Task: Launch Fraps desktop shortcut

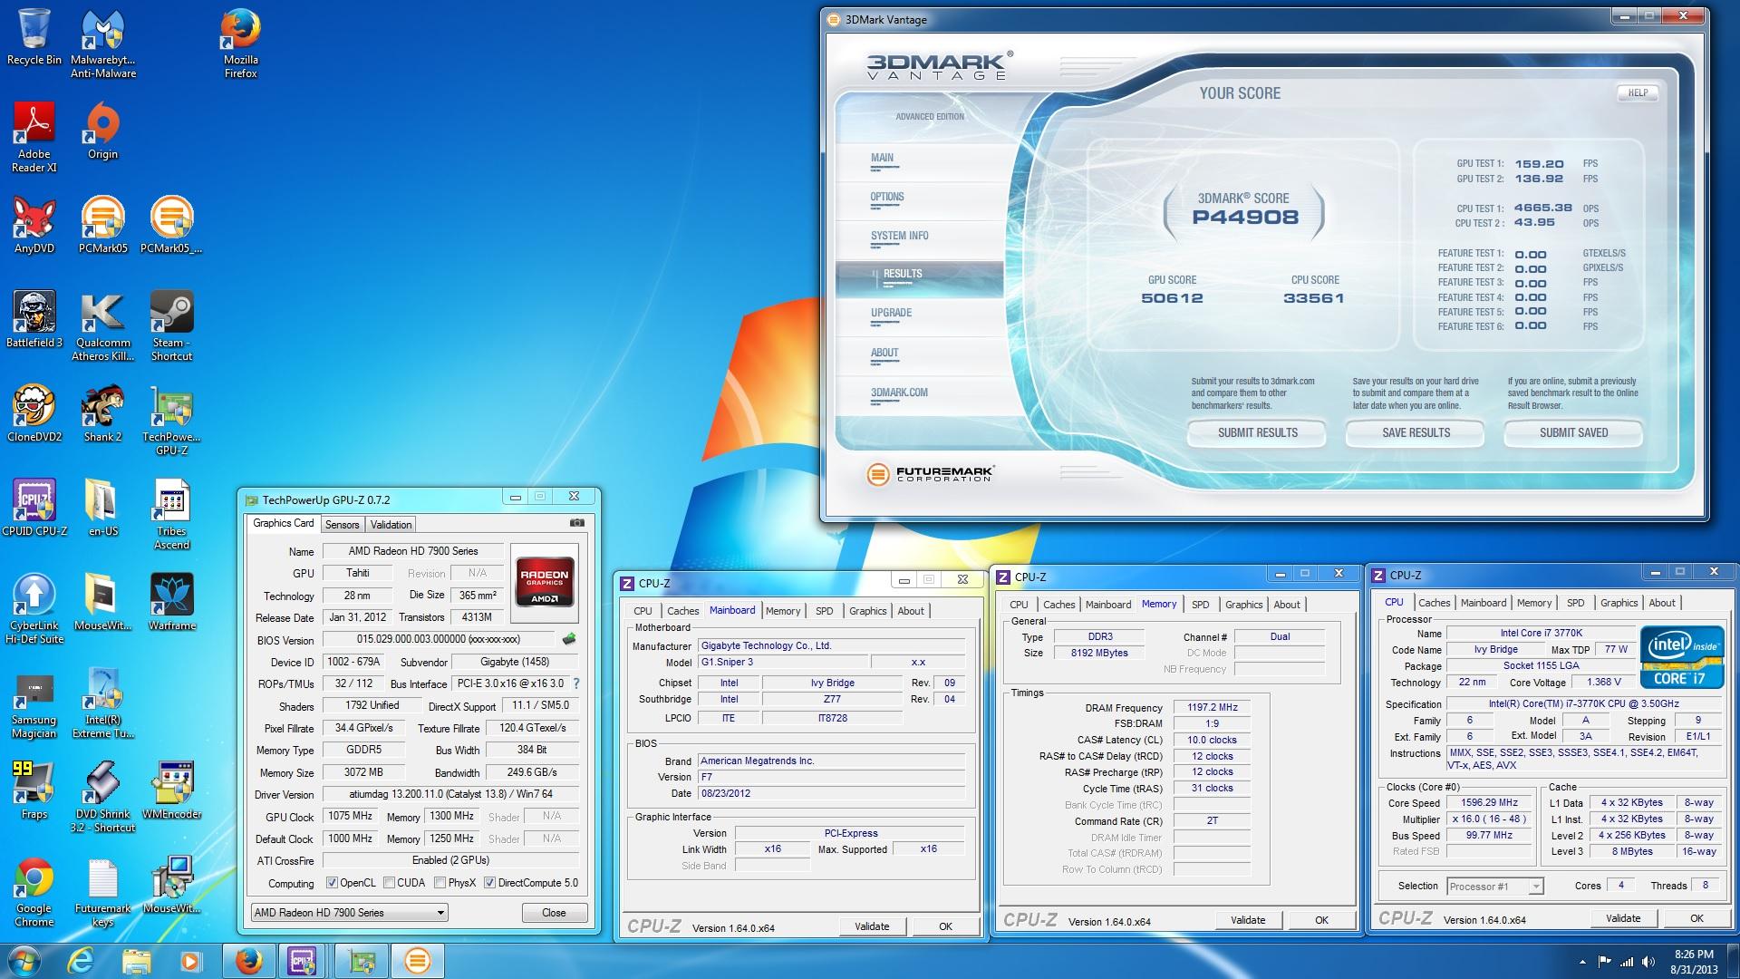Action: (34, 791)
